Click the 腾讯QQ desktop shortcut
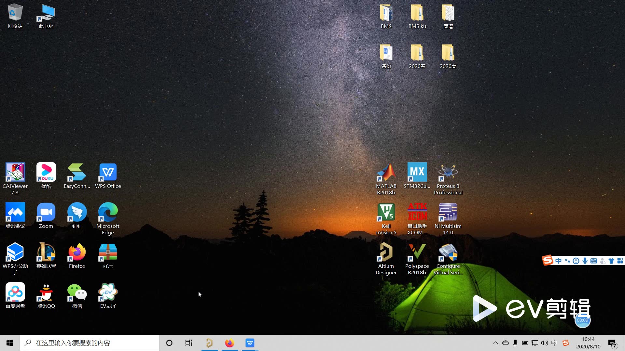This screenshot has height=351, width=625. click(46, 293)
